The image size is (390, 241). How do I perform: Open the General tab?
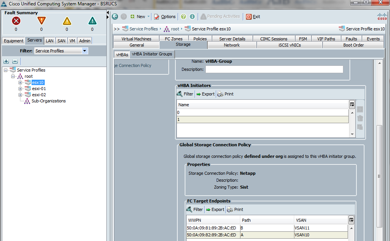(136, 45)
